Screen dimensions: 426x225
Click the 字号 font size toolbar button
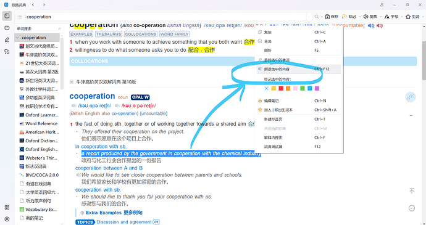pos(391,17)
